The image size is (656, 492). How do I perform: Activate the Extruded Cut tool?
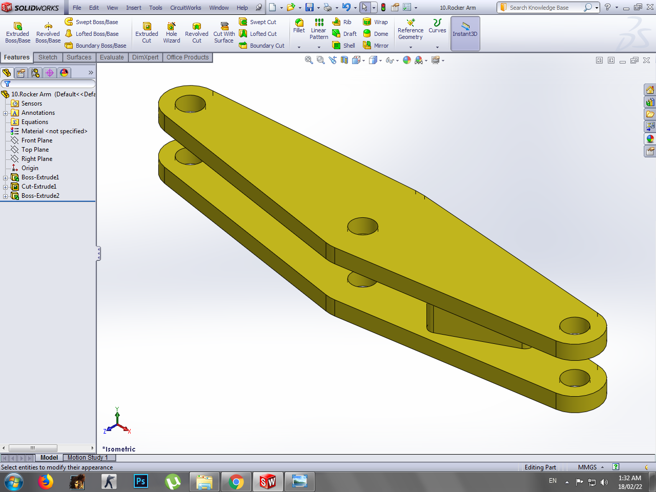click(147, 33)
